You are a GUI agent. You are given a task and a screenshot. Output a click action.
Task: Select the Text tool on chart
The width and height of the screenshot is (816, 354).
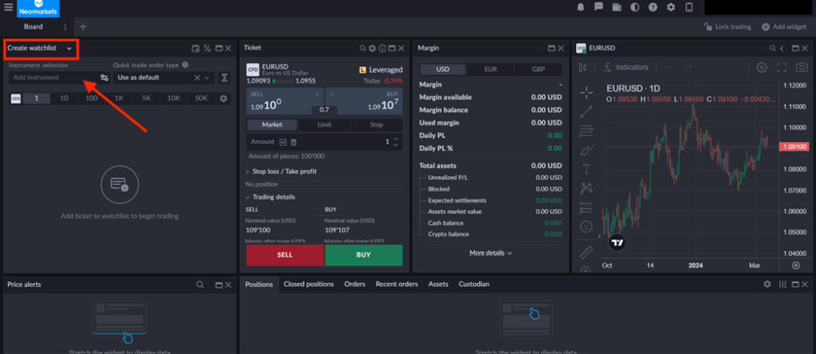pos(586,169)
